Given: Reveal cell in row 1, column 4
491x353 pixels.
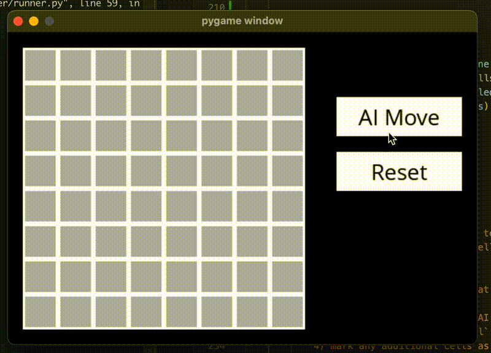Looking at the screenshot, I should [x=146, y=66].
